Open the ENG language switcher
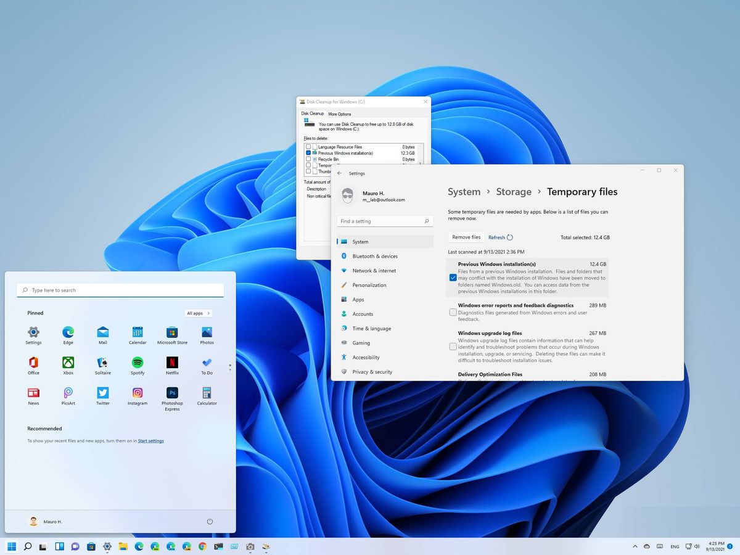Viewport: 740px width, 555px height. click(x=675, y=546)
